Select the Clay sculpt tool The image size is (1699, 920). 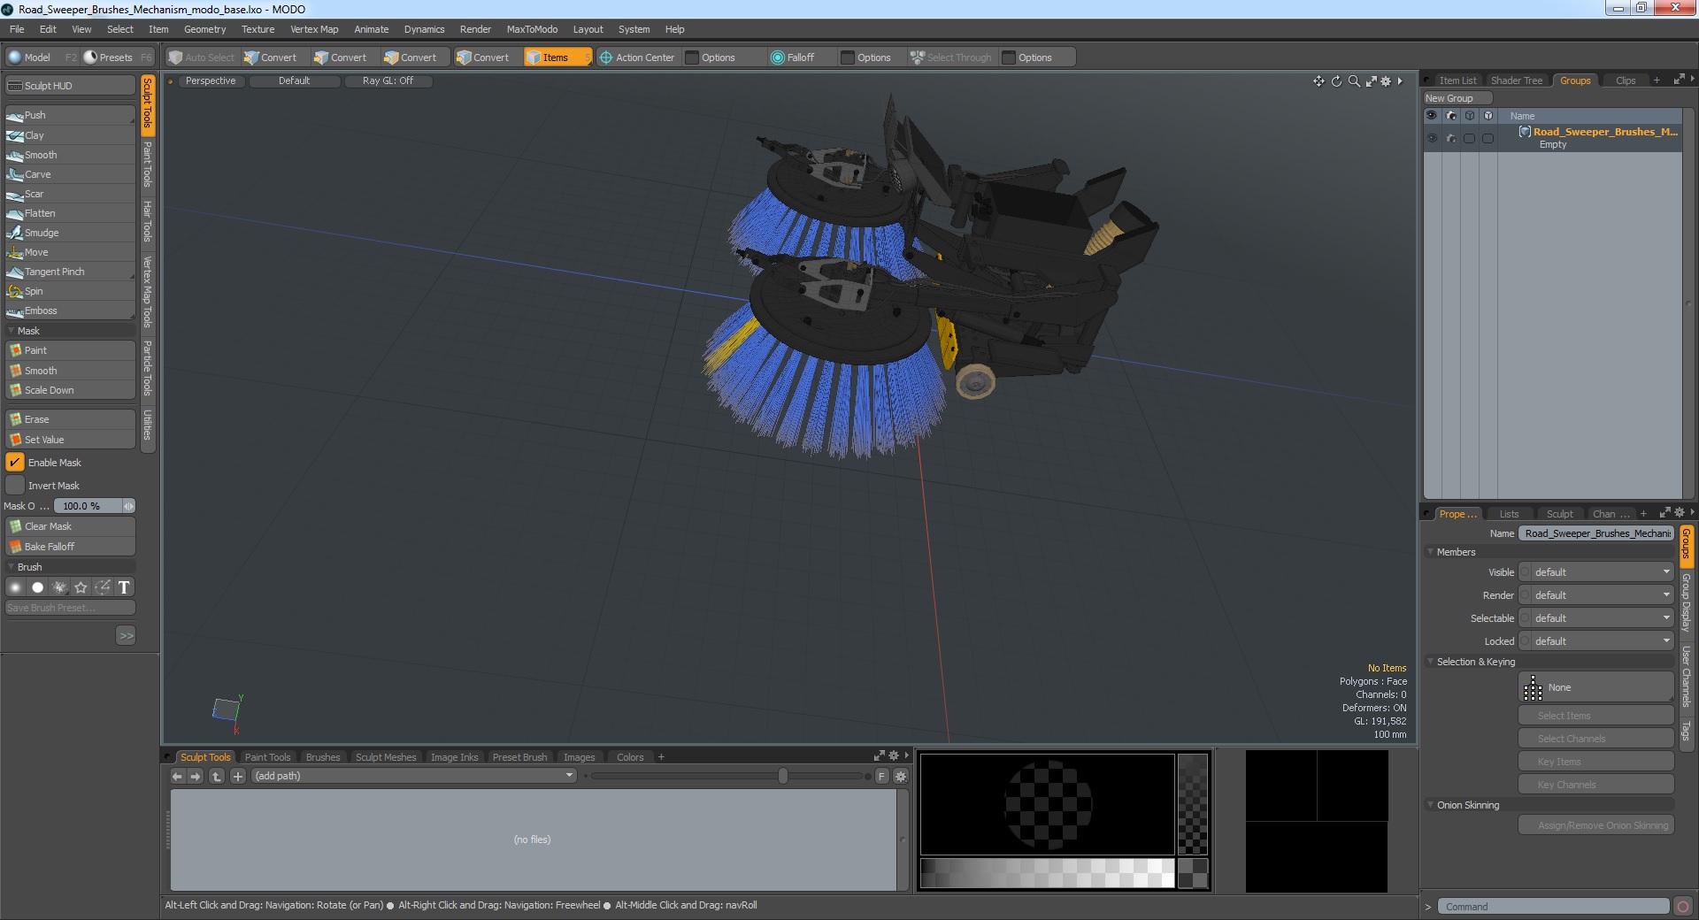(70, 135)
